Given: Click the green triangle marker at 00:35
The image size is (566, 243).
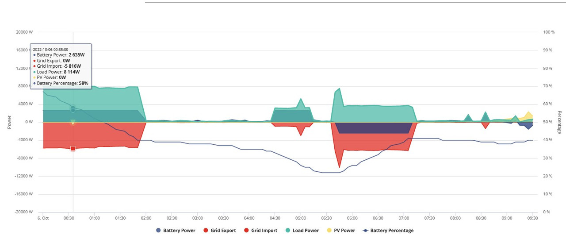Looking at the screenshot, I should (73, 122).
